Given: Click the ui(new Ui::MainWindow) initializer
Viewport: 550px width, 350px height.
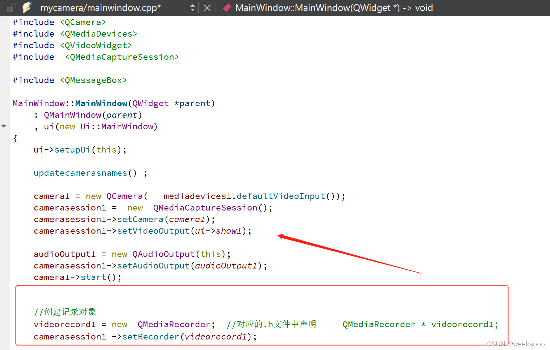Looking at the screenshot, I should (x=101, y=126).
